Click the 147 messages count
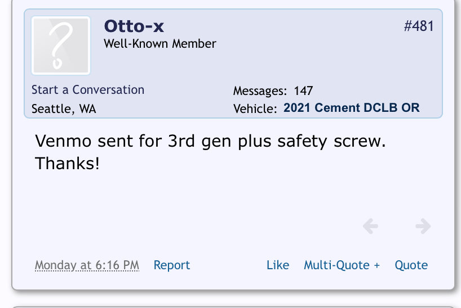This screenshot has width=461, height=308. click(x=303, y=90)
